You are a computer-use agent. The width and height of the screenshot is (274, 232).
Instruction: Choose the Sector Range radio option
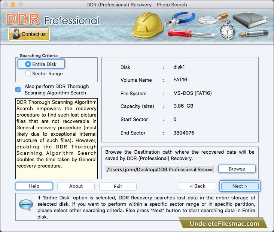[44, 73]
